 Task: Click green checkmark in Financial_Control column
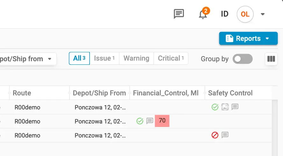click(x=140, y=121)
